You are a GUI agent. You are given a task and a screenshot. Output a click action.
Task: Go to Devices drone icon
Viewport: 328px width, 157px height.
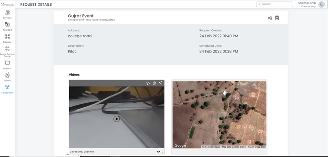[7, 37]
